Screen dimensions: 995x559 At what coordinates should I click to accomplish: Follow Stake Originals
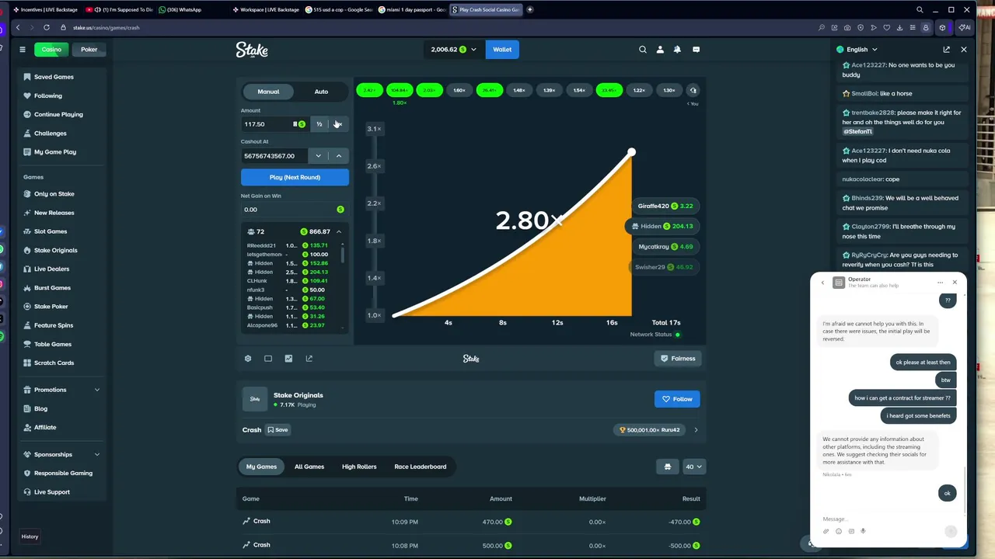tap(677, 399)
